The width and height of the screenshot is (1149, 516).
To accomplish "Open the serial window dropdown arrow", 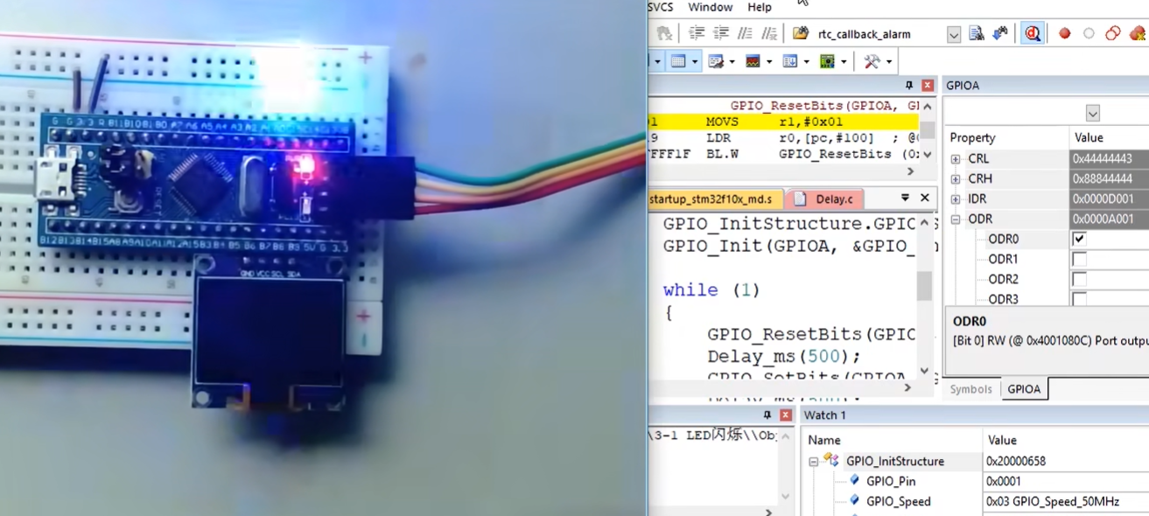I will [x=732, y=61].
